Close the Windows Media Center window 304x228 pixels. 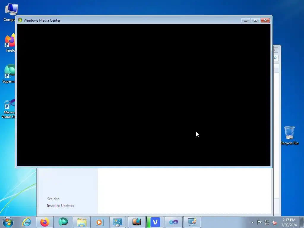(x=265, y=20)
